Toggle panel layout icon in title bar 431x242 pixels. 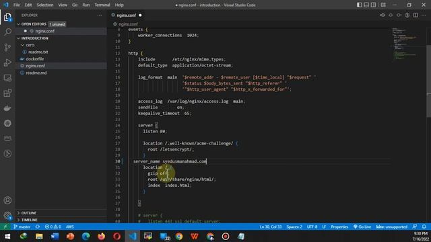point(366,5)
